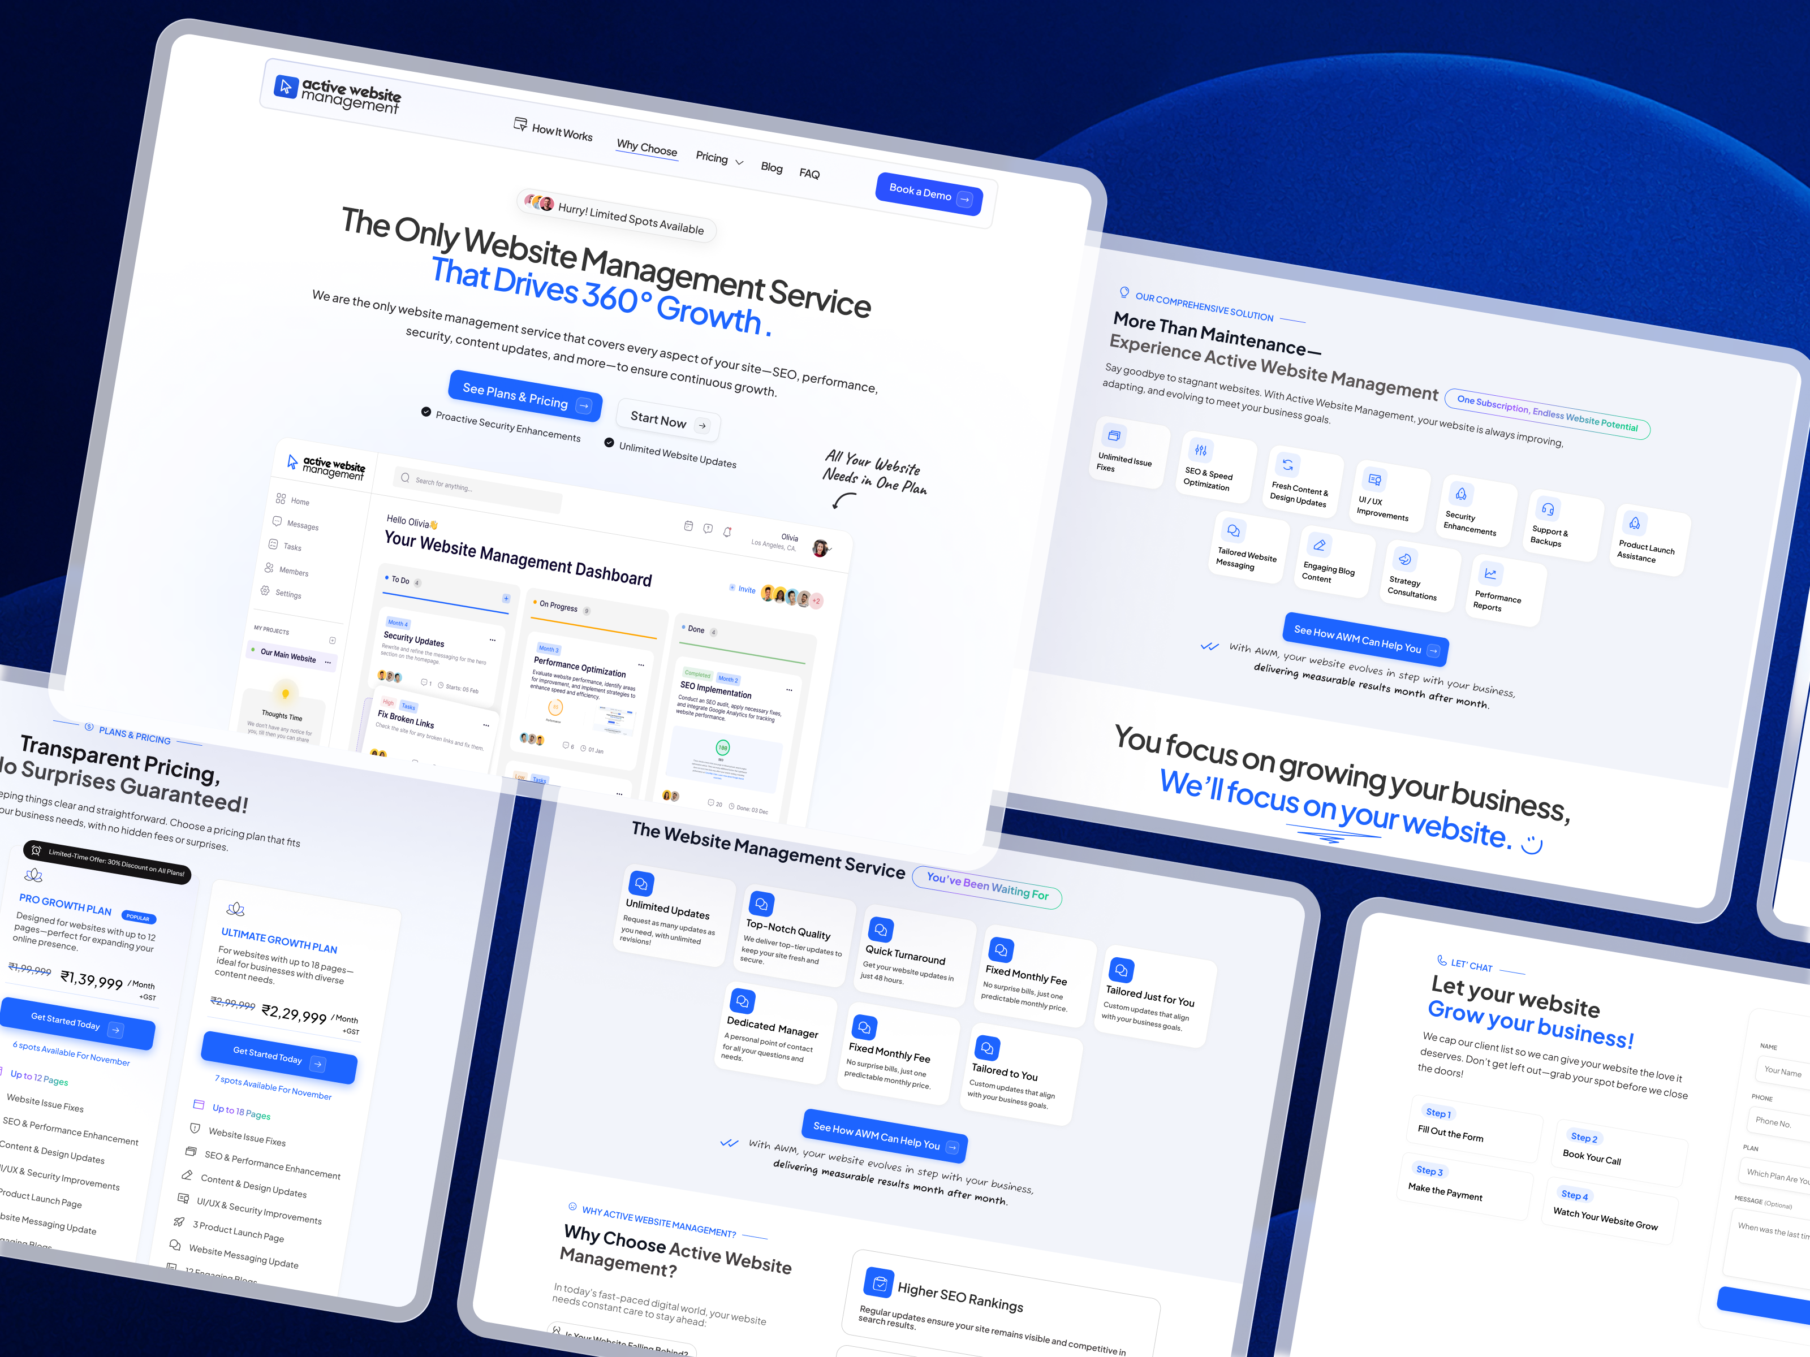Click the Performance Optimization card title

tap(579, 667)
